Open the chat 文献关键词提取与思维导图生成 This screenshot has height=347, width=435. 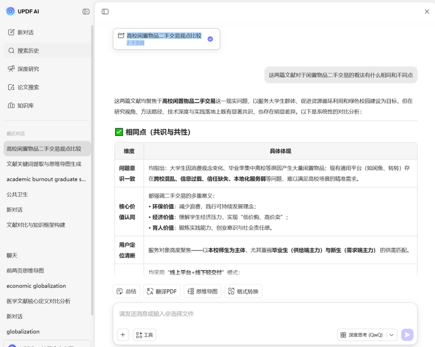coord(47,164)
